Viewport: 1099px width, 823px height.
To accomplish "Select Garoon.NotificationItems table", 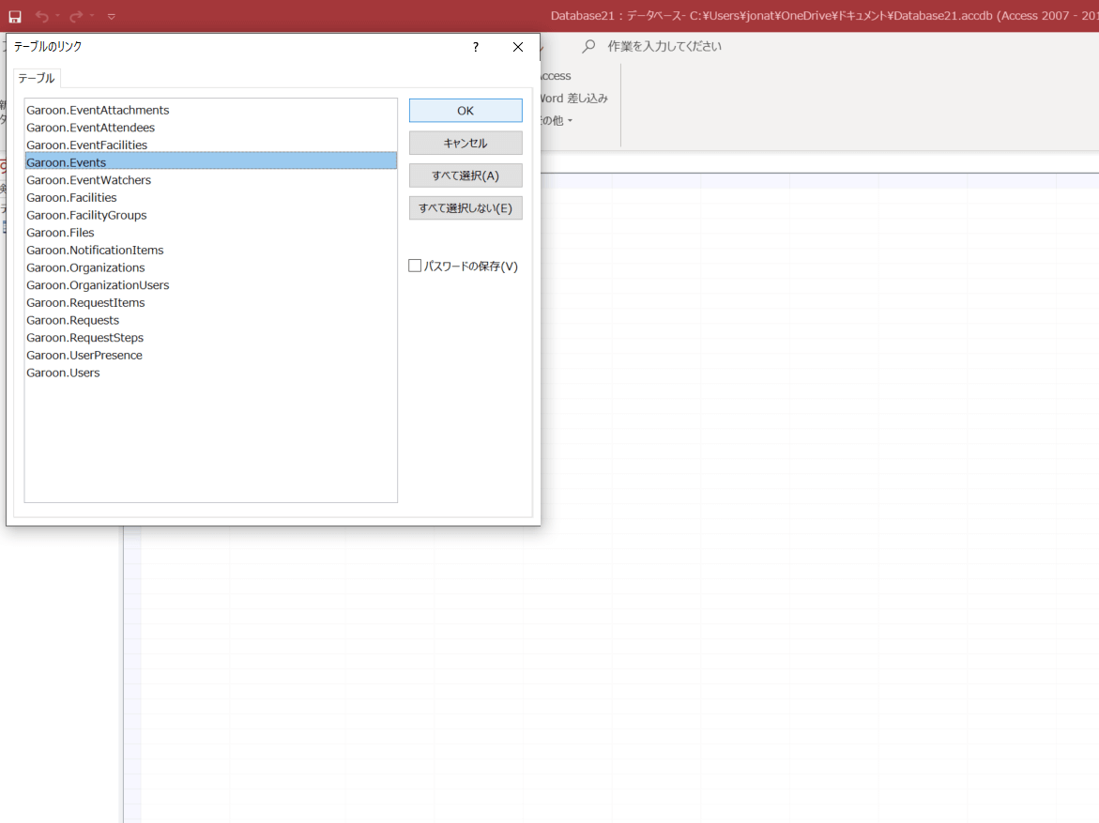I will (x=211, y=251).
